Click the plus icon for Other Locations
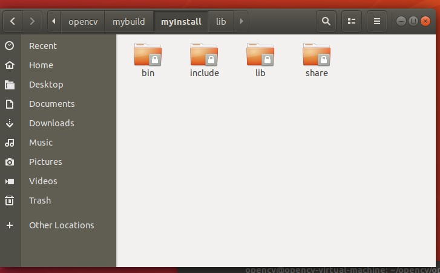Screen dimensions: 440x273 pos(10,225)
